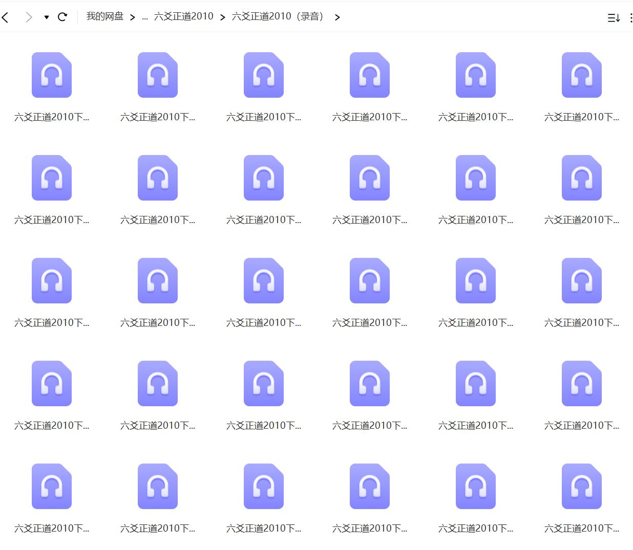Select an audio thumbnail in the fourth row
The width and height of the screenshot is (633, 550).
[157, 383]
